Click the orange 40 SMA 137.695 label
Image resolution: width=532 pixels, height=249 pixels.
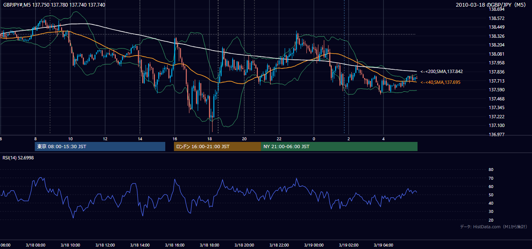tap(440, 82)
